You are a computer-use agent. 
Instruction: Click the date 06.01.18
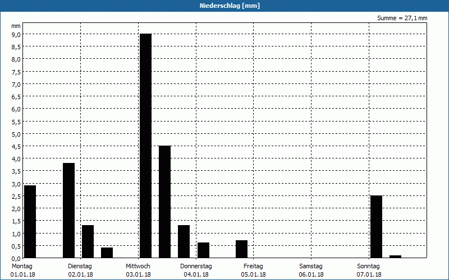(x=311, y=275)
